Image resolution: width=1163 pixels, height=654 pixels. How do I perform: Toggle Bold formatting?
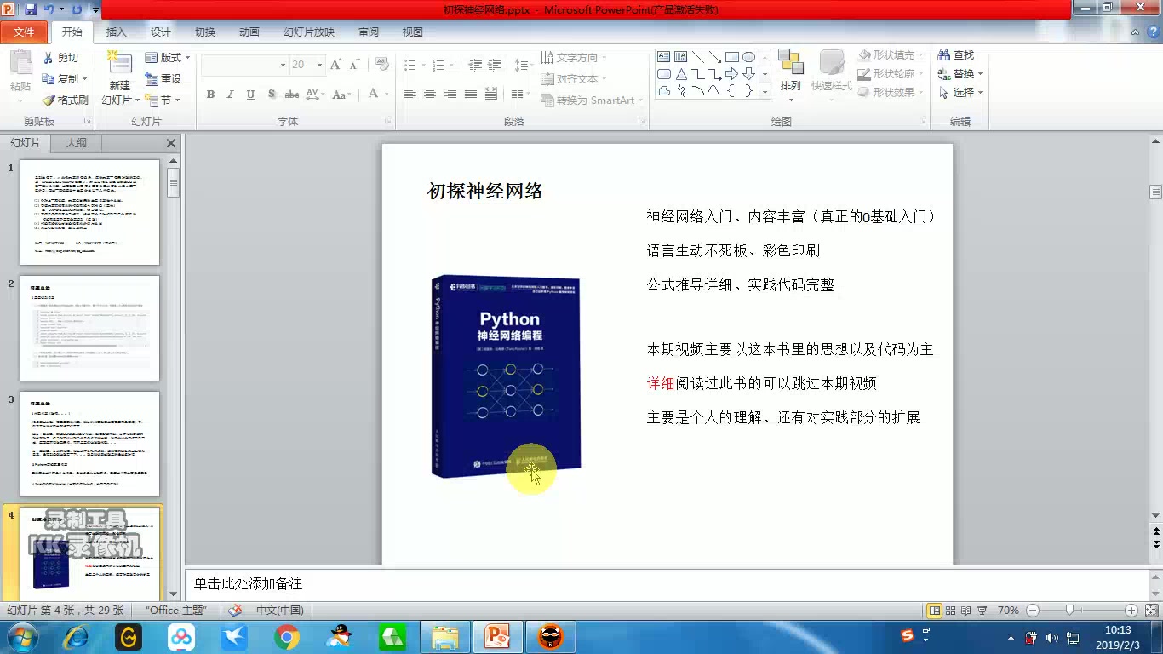click(x=210, y=95)
